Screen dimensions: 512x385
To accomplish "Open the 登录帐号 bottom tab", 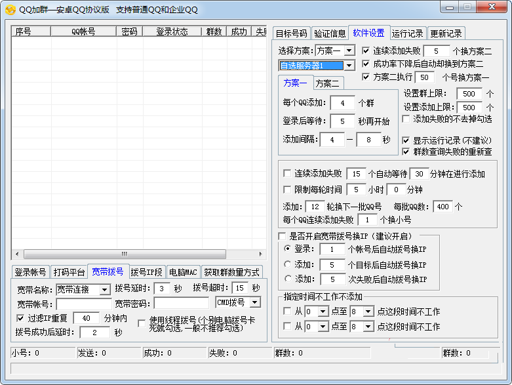I will 30,272.
